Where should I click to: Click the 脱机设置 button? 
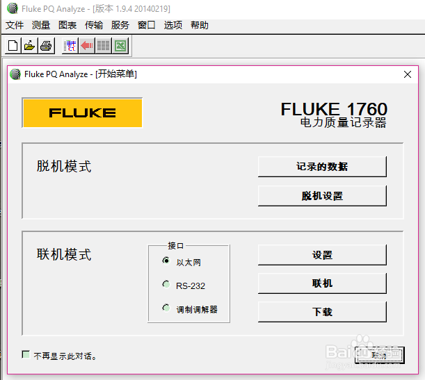click(322, 196)
